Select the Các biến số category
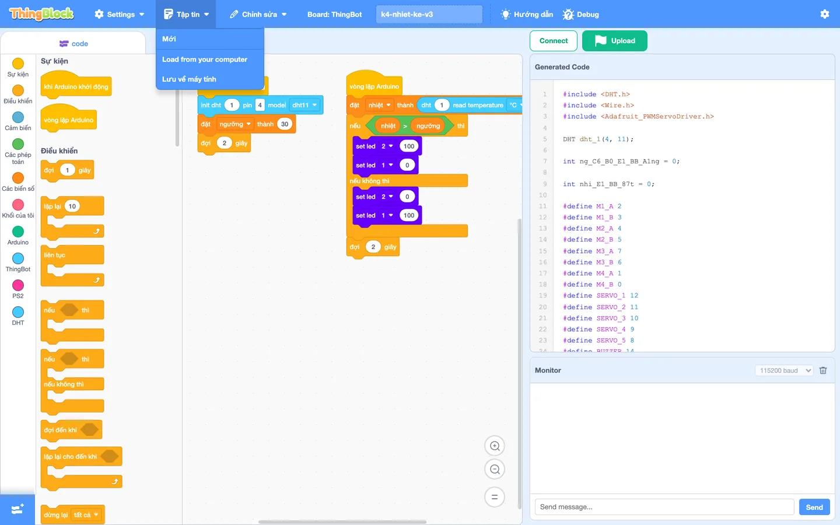The height and width of the screenshot is (525, 840). tap(18, 181)
